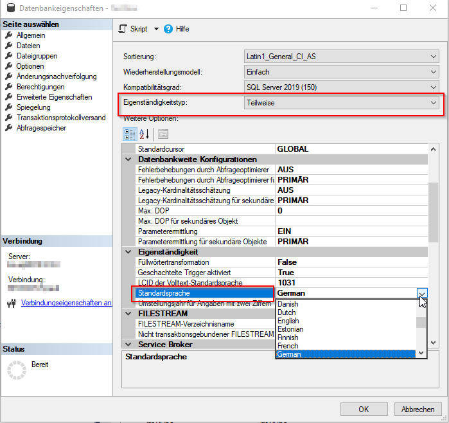Expand the Wiederherstellungsmodell combo box
449x423 pixels.
coord(434,72)
